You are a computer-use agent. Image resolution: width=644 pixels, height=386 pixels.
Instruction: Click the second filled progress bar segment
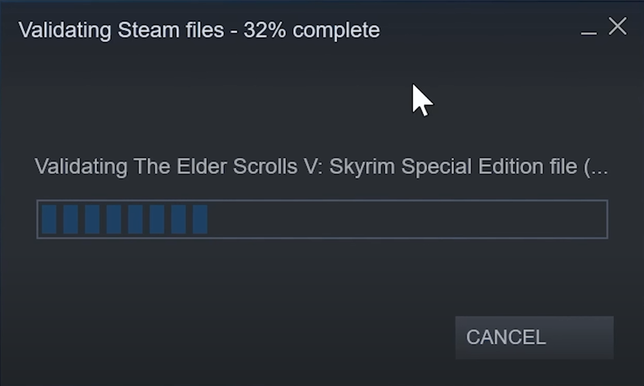[71, 220]
